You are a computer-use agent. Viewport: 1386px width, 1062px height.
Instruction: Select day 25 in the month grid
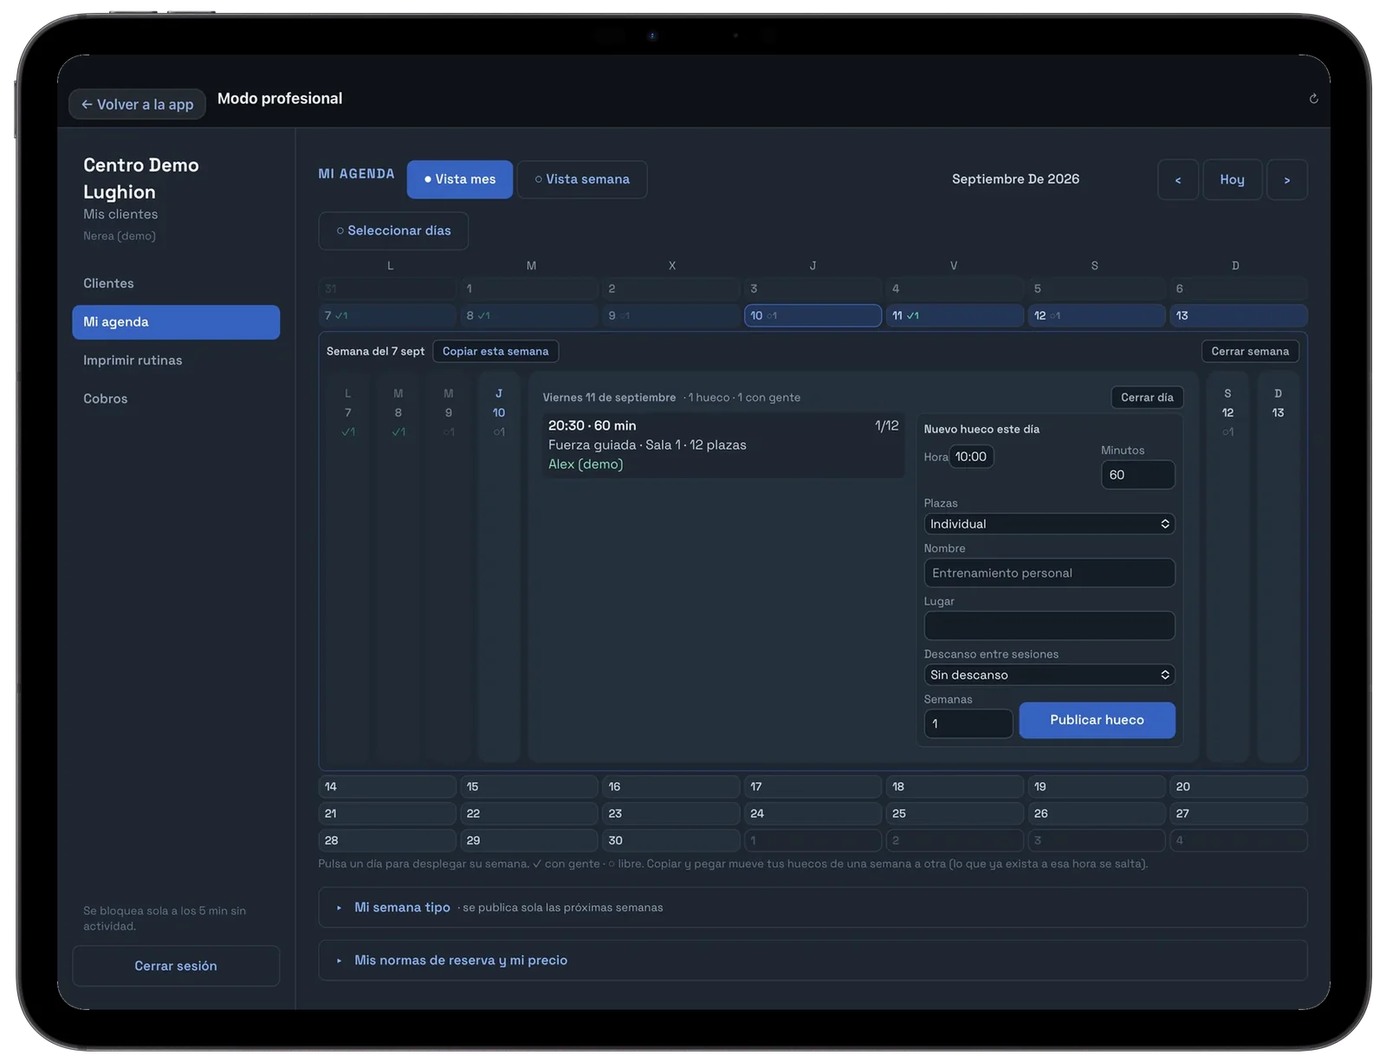pyautogui.click(x=955, y=813)
